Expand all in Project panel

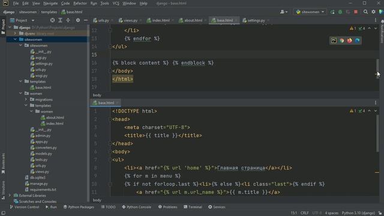point(60,20)
